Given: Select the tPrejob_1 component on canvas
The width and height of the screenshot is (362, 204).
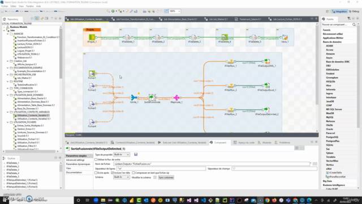Looking at the screenshot, I should pyautogui.click(x=92, y=37).
